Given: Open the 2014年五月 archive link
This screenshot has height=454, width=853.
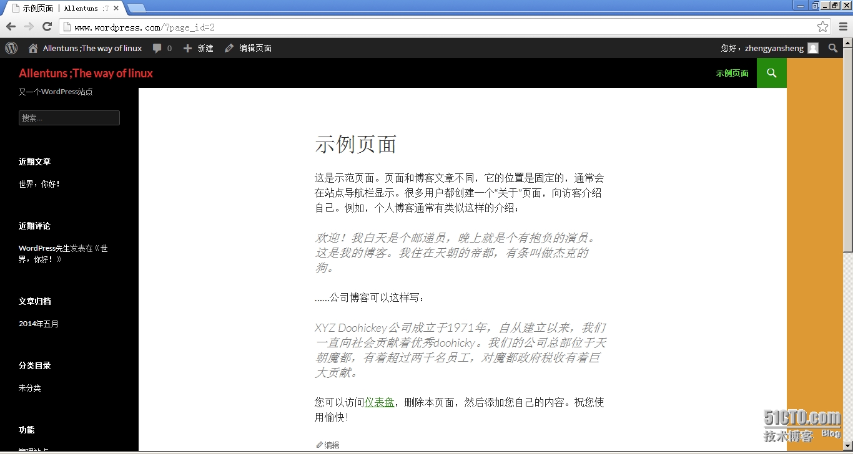Looking at the screenshot, I should click(x=39, y=324).
